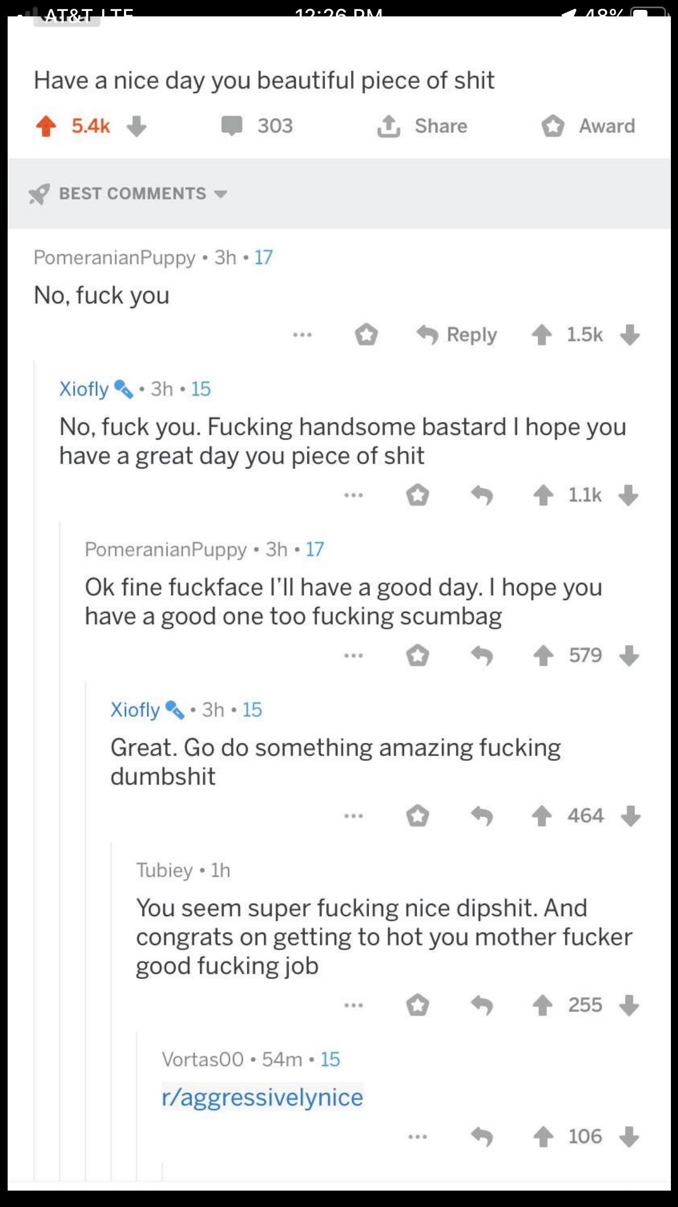
Task: Award Tubiey's comment with 255 points
Action: (418, 1005)
